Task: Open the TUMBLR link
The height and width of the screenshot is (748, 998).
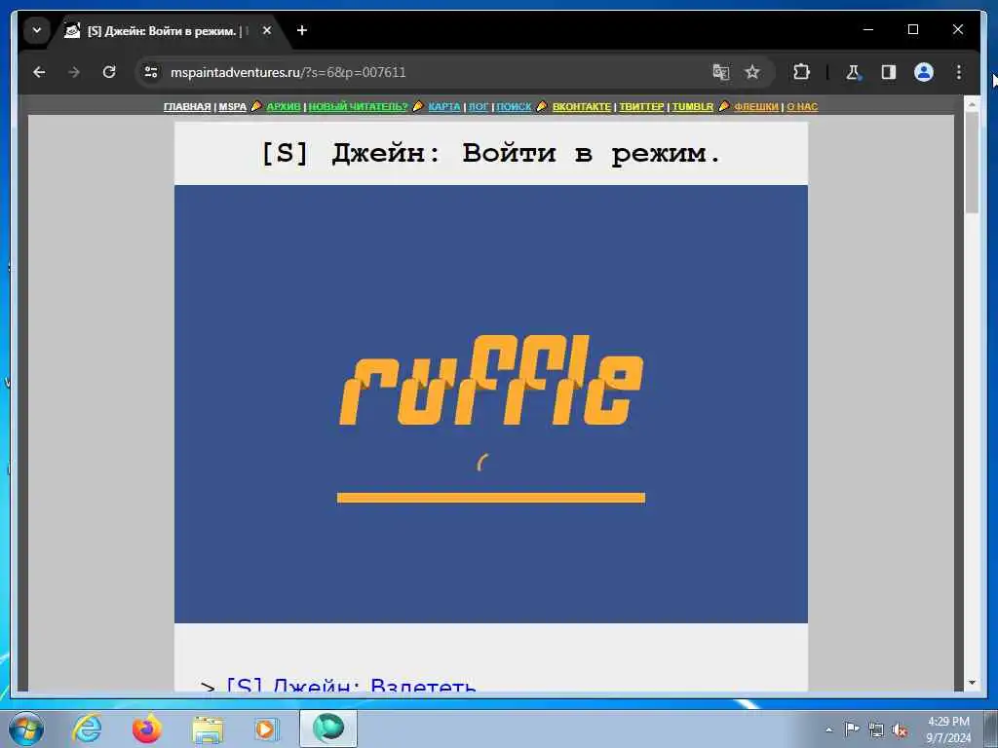Action: tap(693, 107)
